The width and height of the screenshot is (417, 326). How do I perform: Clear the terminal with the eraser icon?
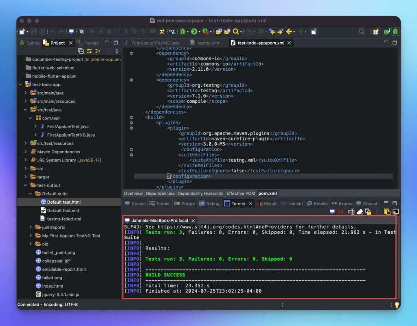pos(360,212)
